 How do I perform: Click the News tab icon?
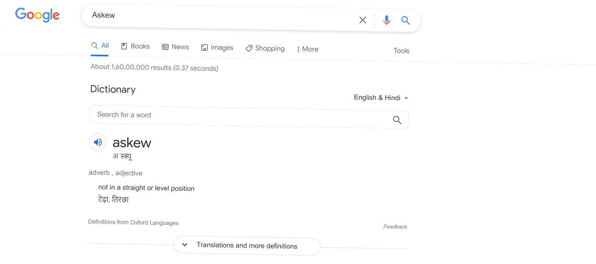click(x=165, y=47)
